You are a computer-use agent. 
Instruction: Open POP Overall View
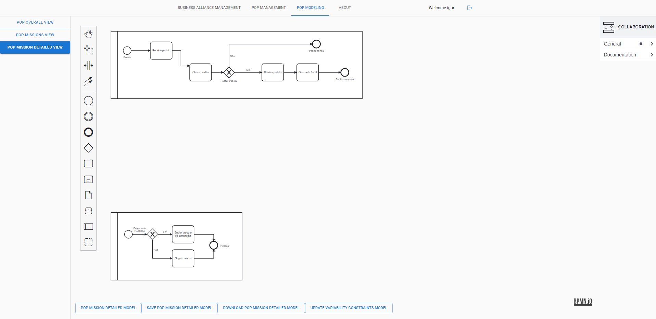pyautogui.click(x=35, y=22)
